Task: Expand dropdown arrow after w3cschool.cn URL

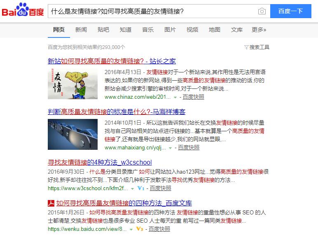Action: coord(133,189)
